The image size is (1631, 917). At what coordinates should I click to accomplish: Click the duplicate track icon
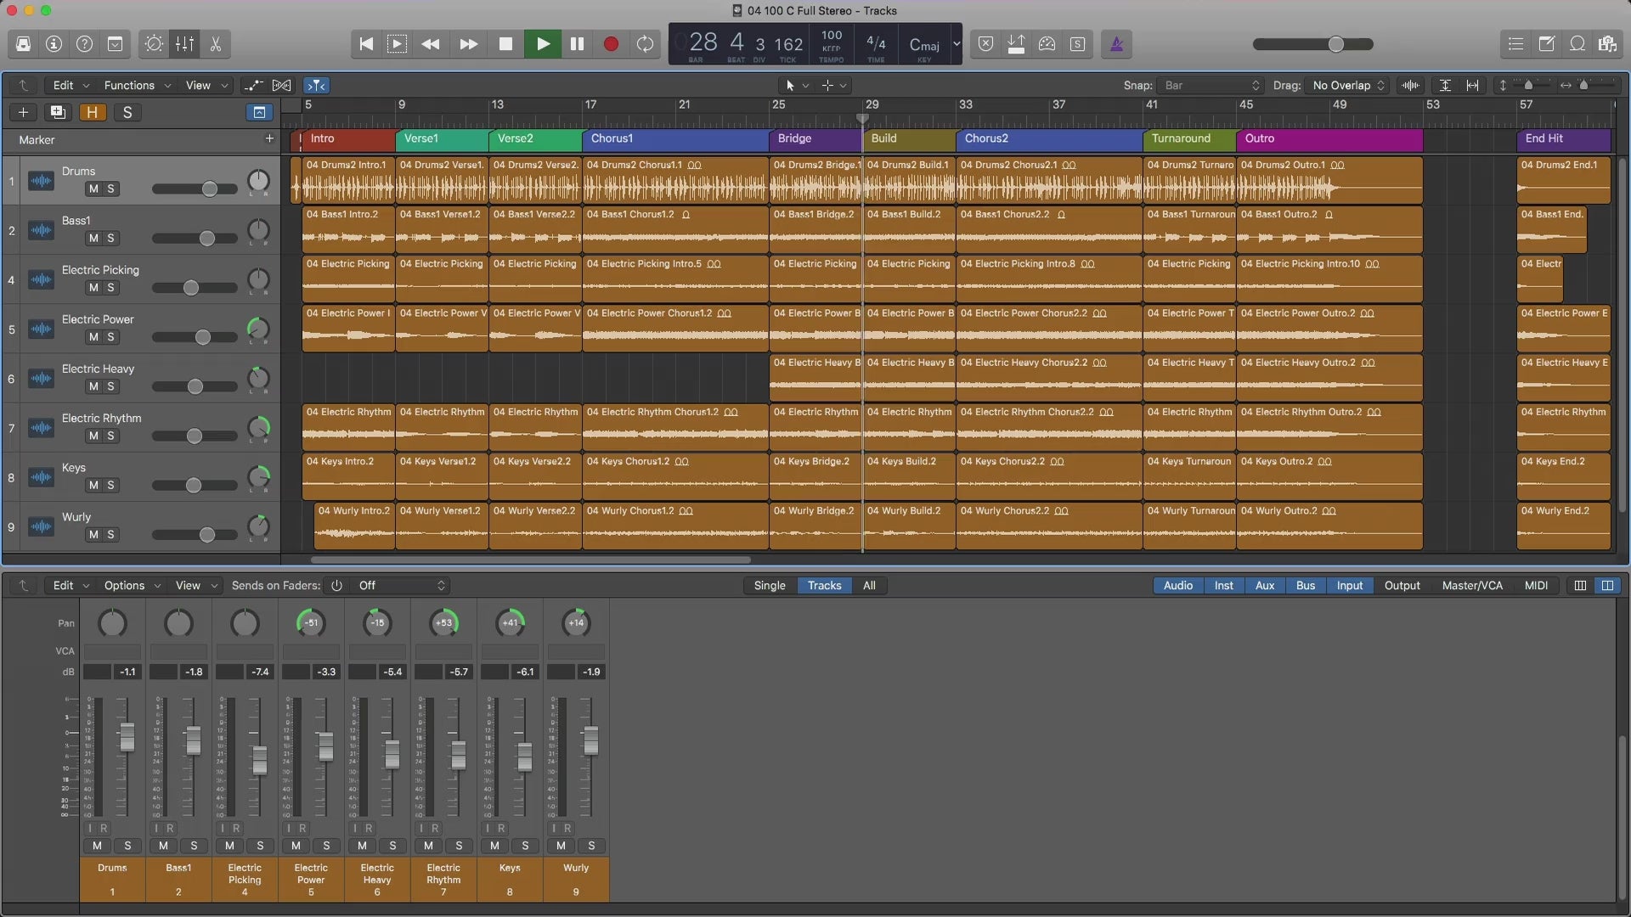click(57, 112)
